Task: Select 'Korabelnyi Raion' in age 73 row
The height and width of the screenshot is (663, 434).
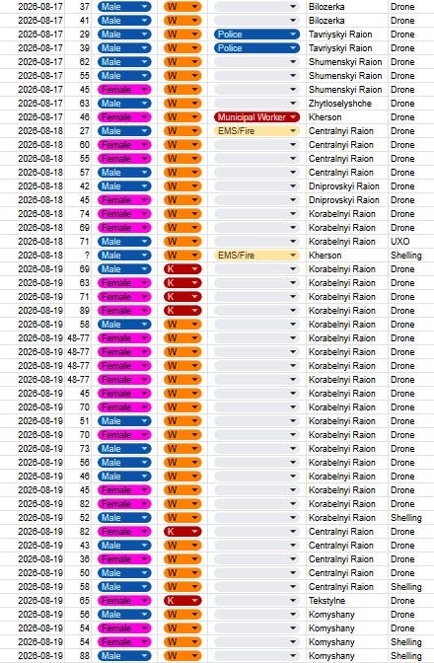Action: click(347, 449)
